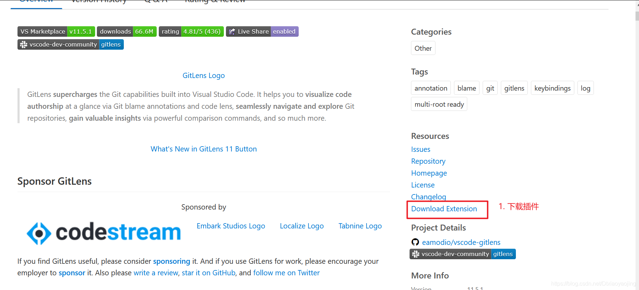639x290 pixels.
Task: Click the downloads 66.6M badge
Action: tap(127, 31)
